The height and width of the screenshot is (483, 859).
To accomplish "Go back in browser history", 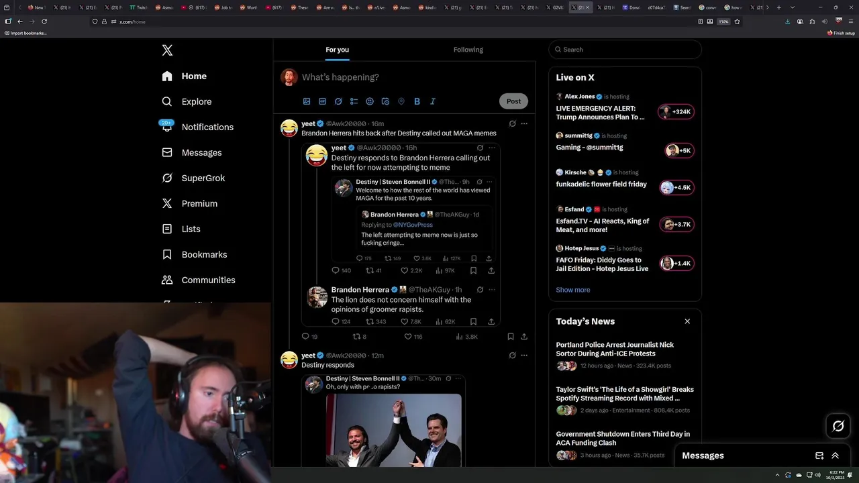I will click(x=20, y=21).
